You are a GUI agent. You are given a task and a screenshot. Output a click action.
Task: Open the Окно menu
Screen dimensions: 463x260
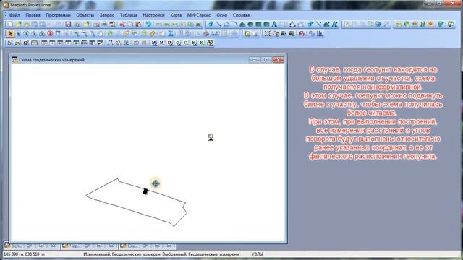[222, 15]
